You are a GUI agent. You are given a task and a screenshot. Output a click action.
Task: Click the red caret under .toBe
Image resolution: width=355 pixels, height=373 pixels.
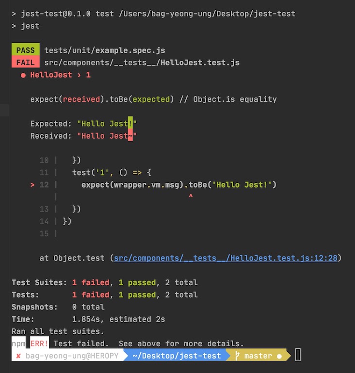(x=191, y=196)
